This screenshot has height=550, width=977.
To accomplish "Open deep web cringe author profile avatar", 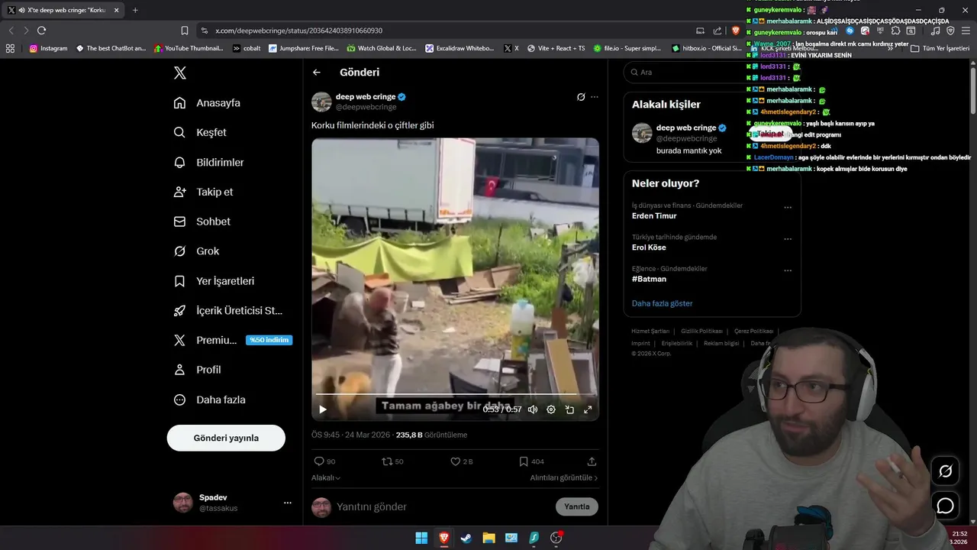I will click(321, 102).
